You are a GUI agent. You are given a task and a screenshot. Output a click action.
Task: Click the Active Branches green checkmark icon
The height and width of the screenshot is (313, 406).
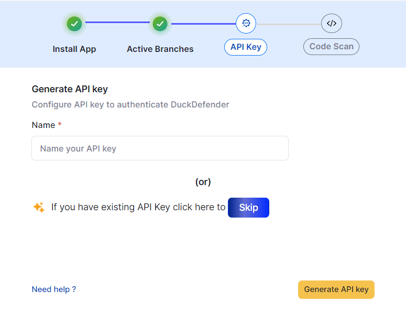coord(160,23)
